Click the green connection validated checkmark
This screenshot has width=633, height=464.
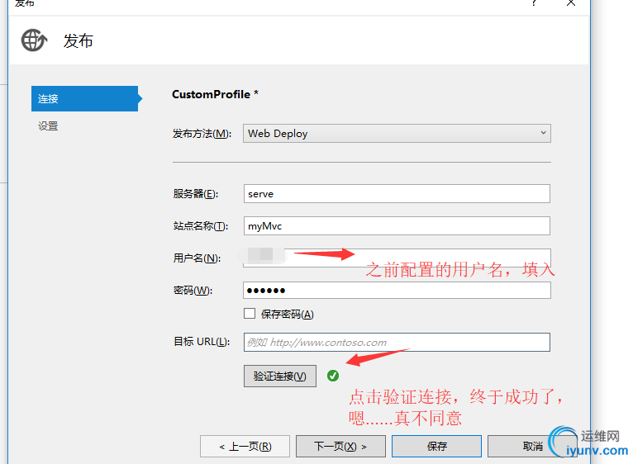pos(333,376)
